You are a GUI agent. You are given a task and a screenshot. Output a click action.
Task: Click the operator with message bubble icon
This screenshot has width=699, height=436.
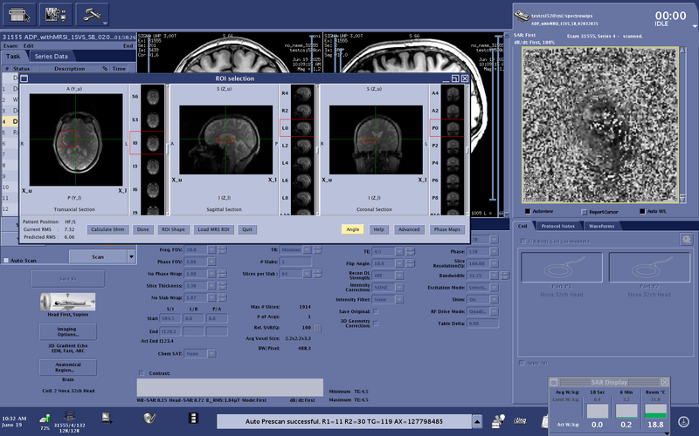[498, 420]
